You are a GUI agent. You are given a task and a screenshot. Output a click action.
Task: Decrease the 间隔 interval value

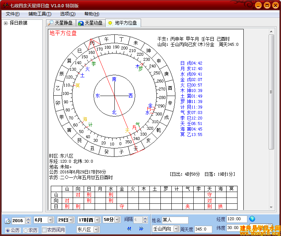point(145,221)
